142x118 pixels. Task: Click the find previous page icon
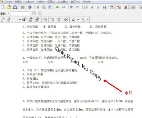click(x=40, y=14)
